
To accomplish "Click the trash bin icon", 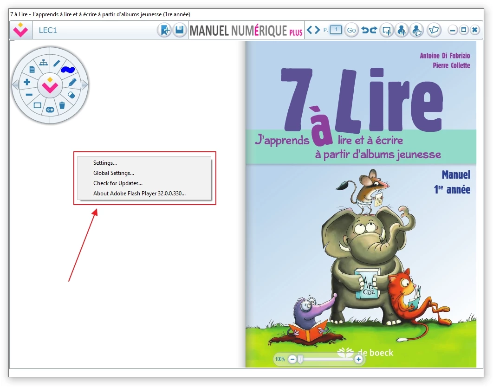I will click(x=62, y=105).
